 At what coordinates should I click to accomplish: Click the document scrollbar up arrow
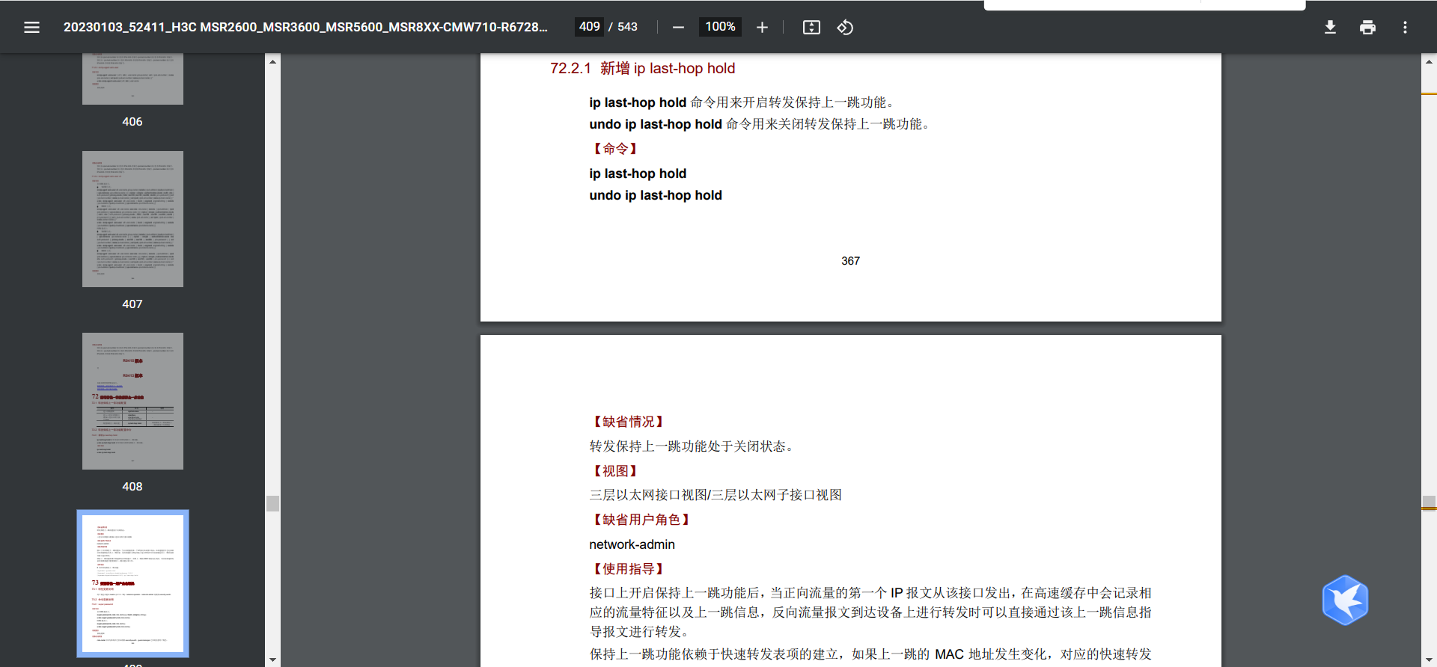coord(1429,61)
